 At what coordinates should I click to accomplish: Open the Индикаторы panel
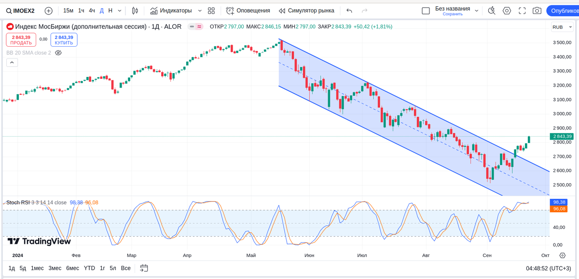coord(171,11)
